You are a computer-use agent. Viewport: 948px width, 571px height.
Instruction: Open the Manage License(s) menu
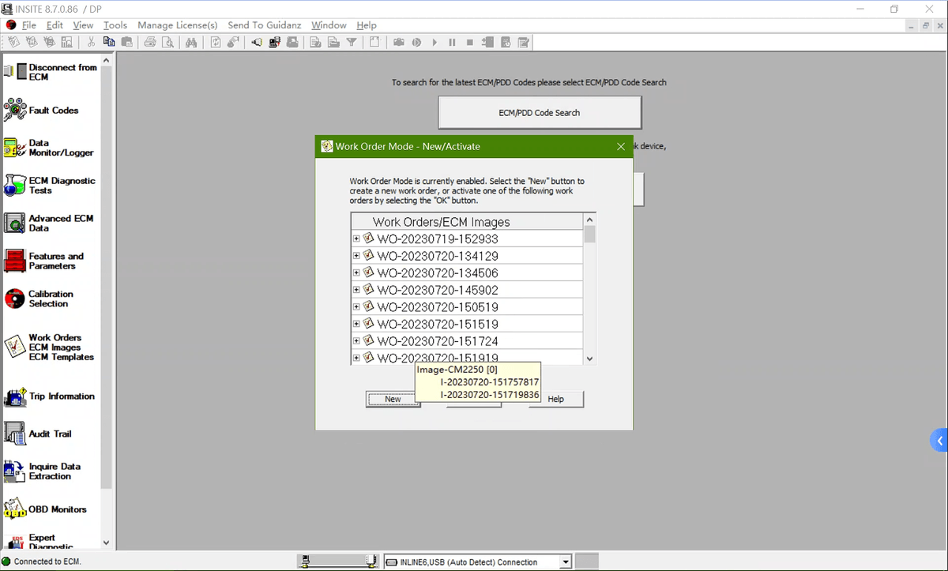[177, 25]
